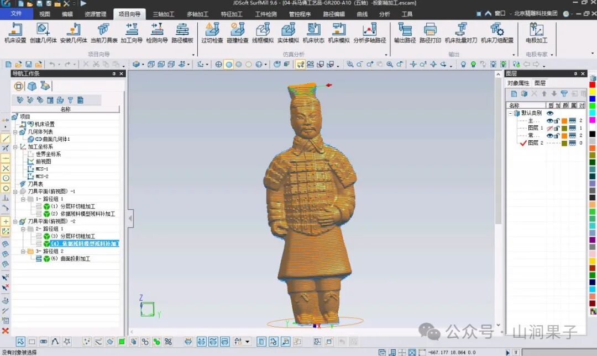597x356 pixels.
Task: Collapse the 几何体列表 tree node
Action: coord(15,132)
